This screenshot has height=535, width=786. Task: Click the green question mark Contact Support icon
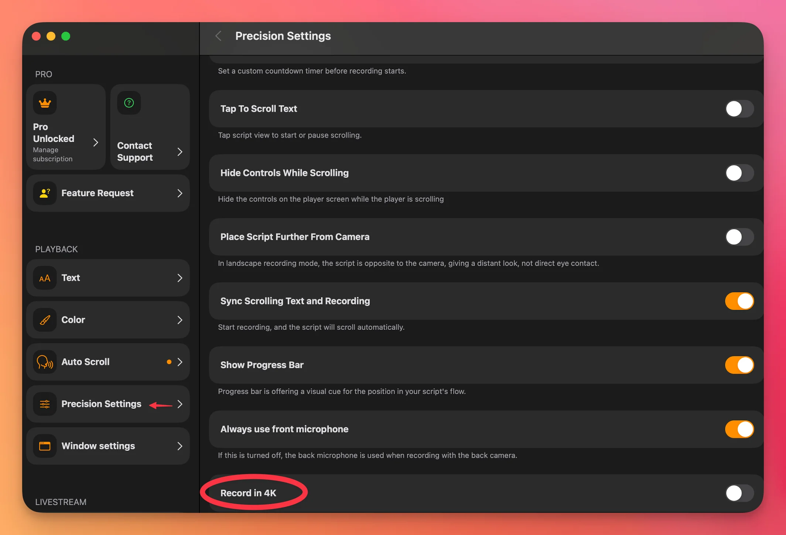pos(129,103)
